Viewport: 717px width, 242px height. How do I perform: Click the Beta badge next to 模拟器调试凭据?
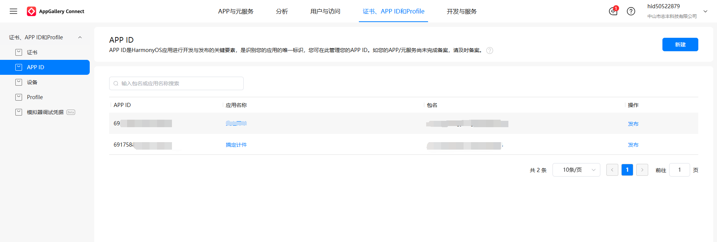71,112
